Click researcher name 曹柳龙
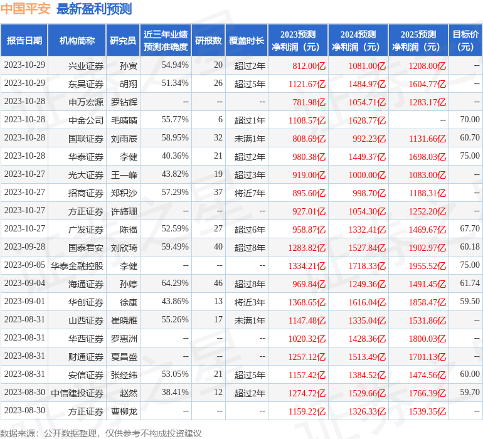The height and width of the screenshot is (439, 483). click(x=124, y=411)
